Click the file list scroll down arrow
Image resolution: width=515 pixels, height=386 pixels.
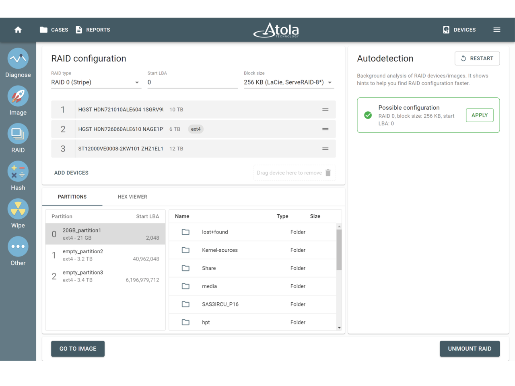point(339,328)
